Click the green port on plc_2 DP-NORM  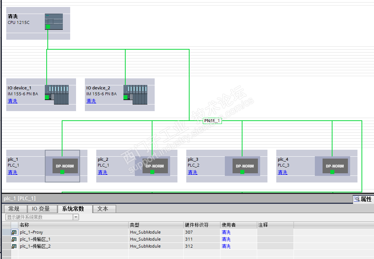coord(152,172)
